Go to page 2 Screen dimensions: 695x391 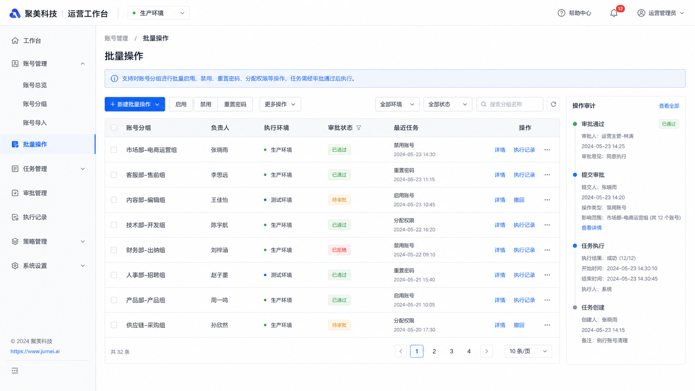pyautogui.click(x=434, y=352)
